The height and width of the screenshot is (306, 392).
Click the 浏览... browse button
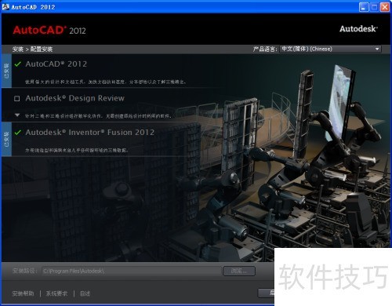[x=239, y=271]
